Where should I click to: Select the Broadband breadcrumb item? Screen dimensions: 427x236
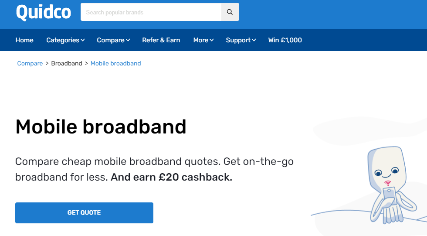[x=67, y=64]
